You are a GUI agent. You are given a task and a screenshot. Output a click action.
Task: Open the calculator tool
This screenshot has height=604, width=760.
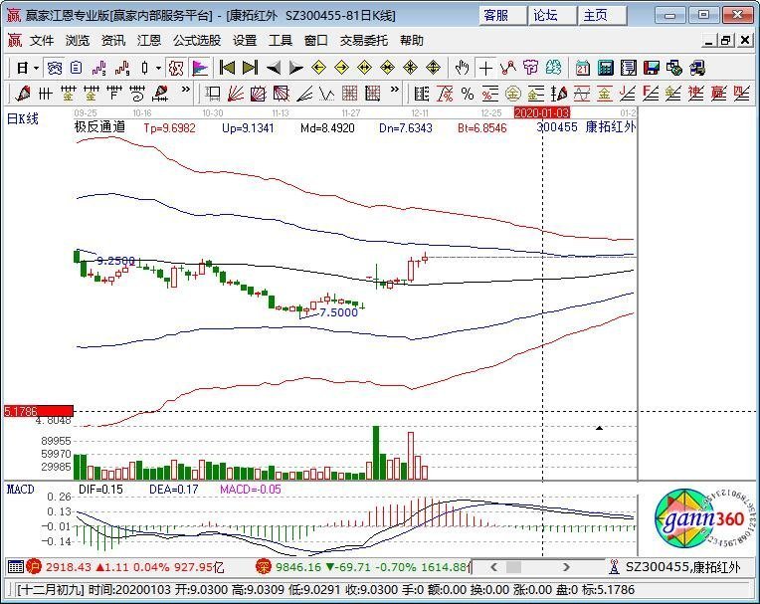[x=606, y=68]
